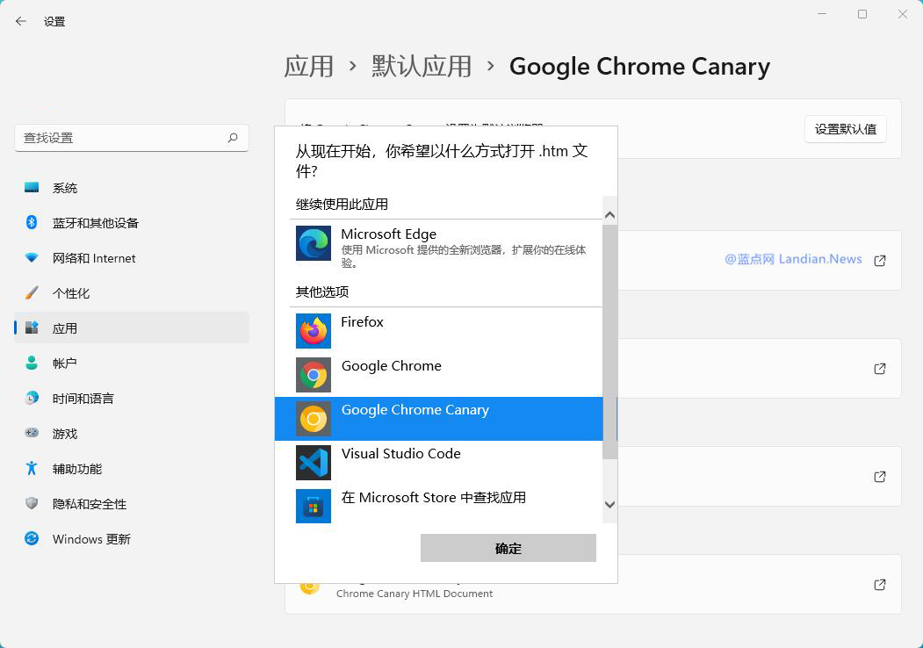The image size is (923, 648).
Task: Click the 个性化 paintbrush icon
Action: tap(32, 292)
